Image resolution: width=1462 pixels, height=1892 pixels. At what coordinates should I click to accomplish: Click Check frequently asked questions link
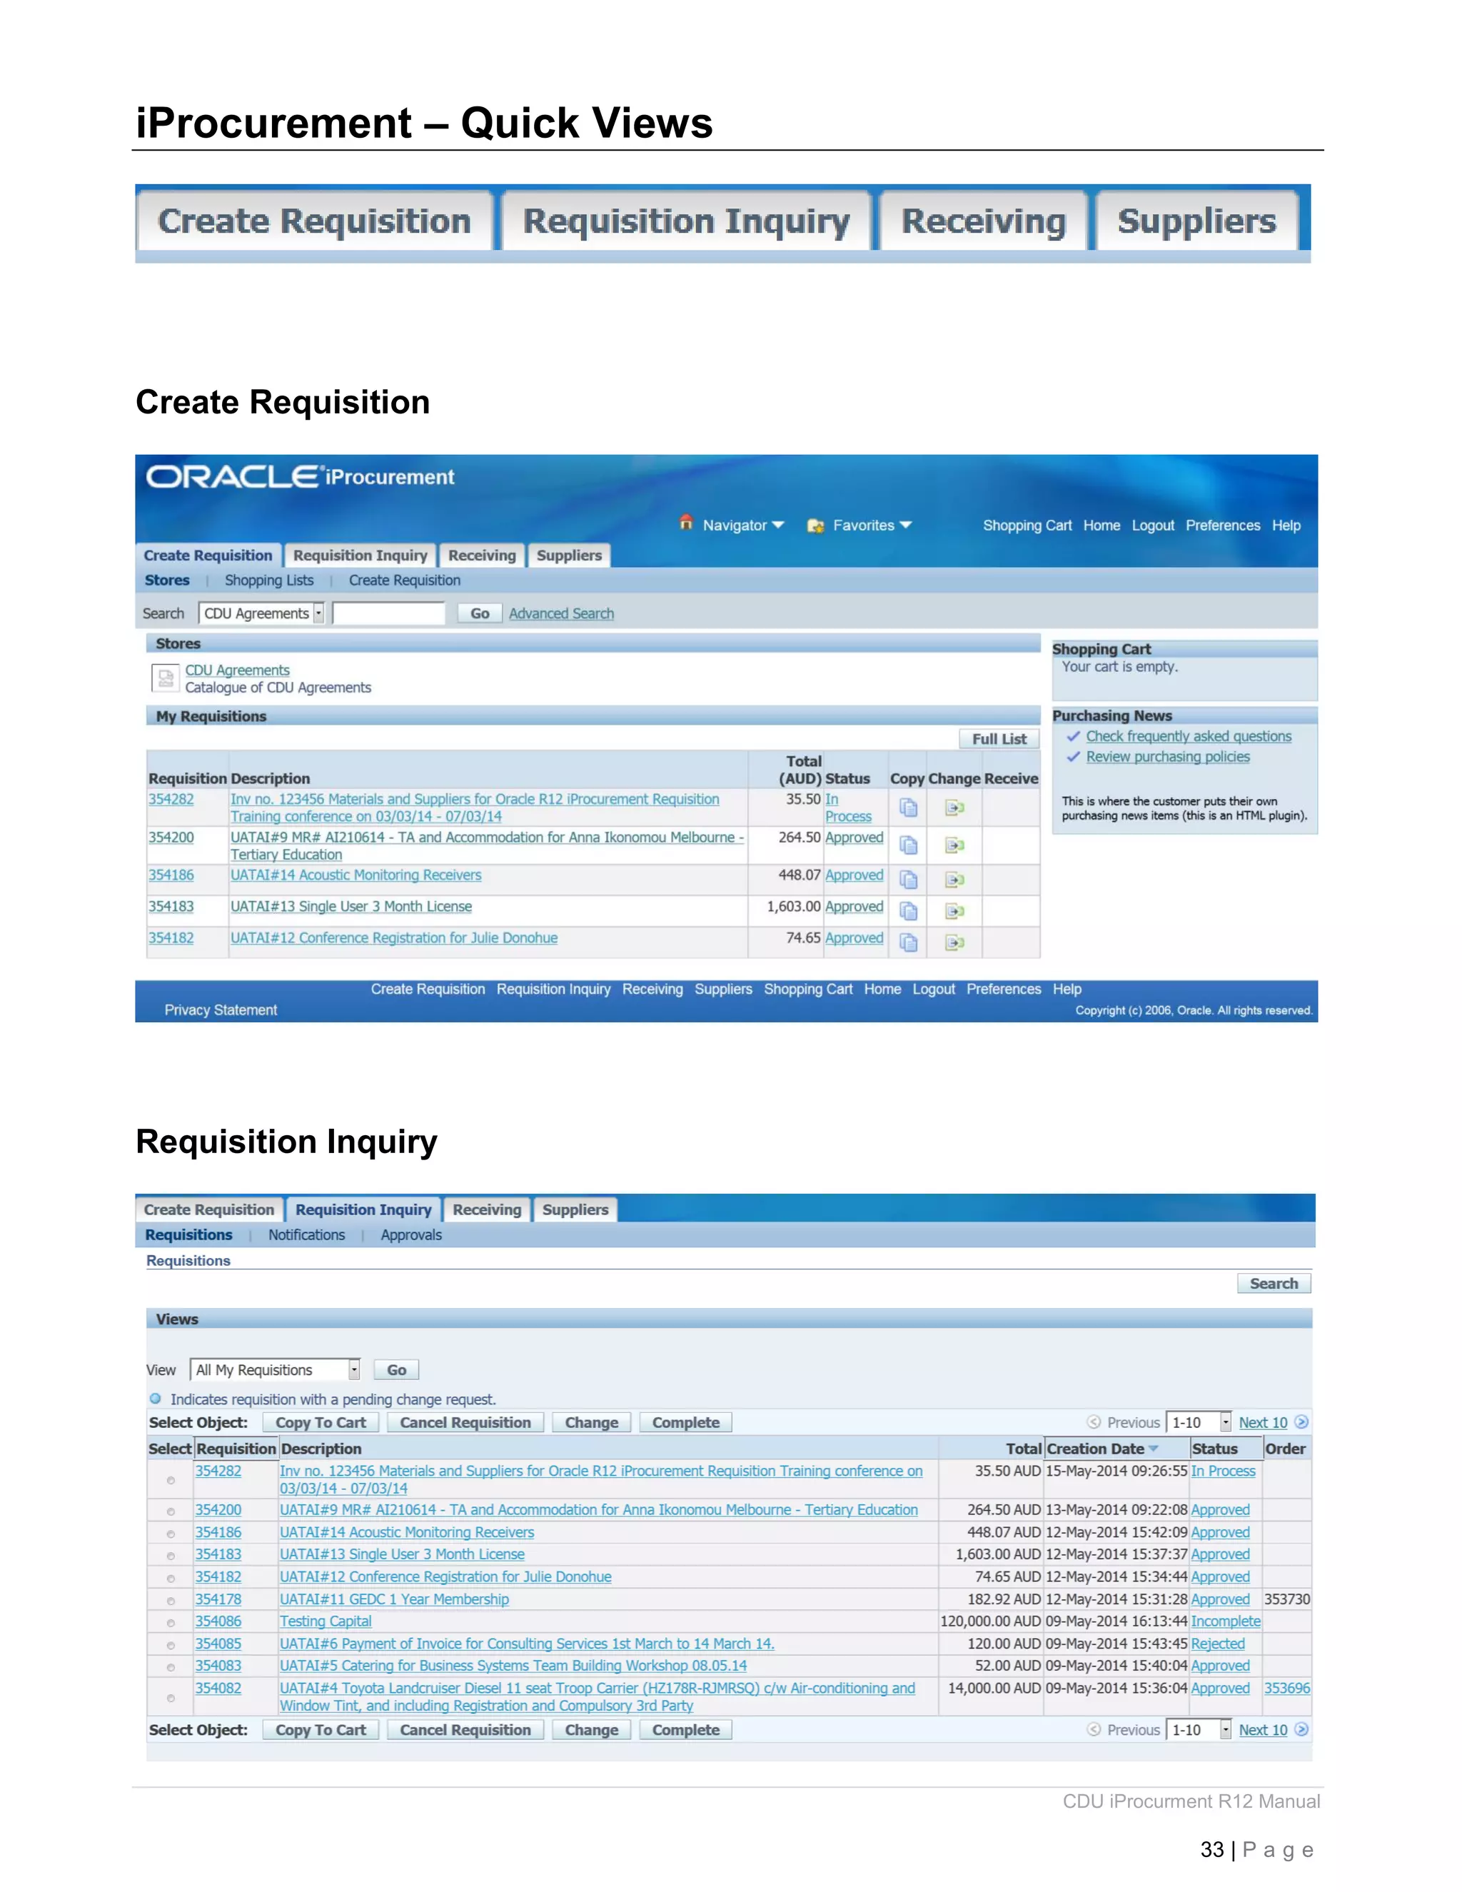click(x=1189, y=735)
